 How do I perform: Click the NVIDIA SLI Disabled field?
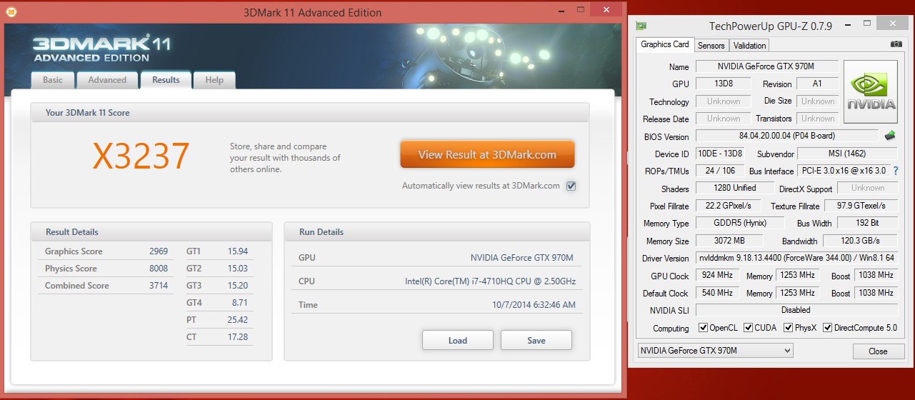tap(796, 310)
